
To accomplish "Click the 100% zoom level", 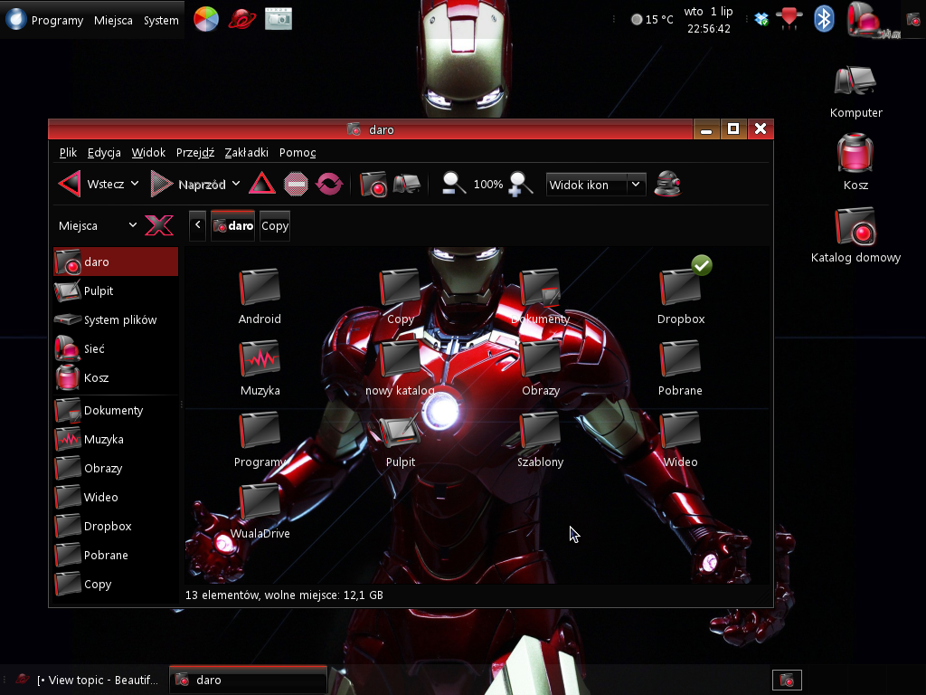I will point(487,185).
